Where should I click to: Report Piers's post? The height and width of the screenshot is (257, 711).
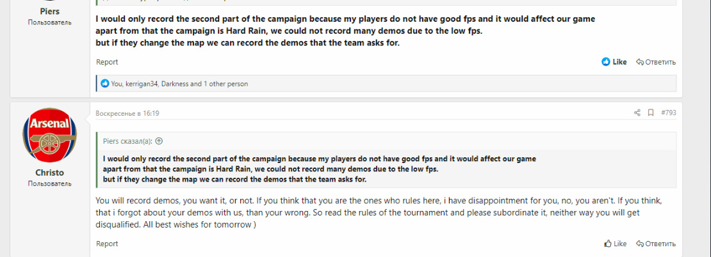pos(107,62)
